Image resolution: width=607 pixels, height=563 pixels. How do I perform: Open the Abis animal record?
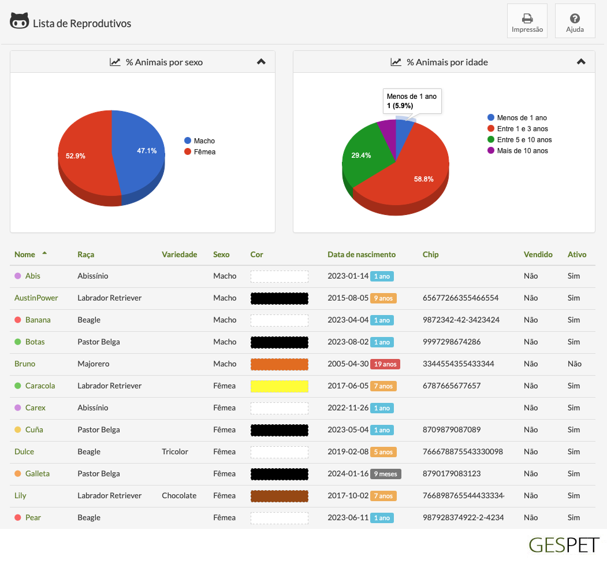pyautogui.click(x=32, y=276)
